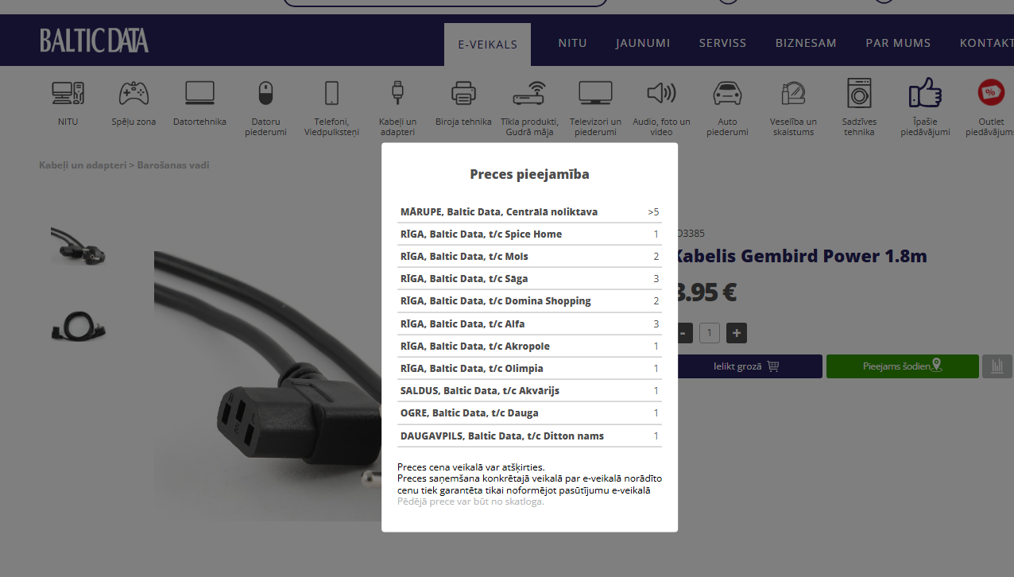
Task: Select the Biroja tehnika printer icon
Action: point(463,95)
